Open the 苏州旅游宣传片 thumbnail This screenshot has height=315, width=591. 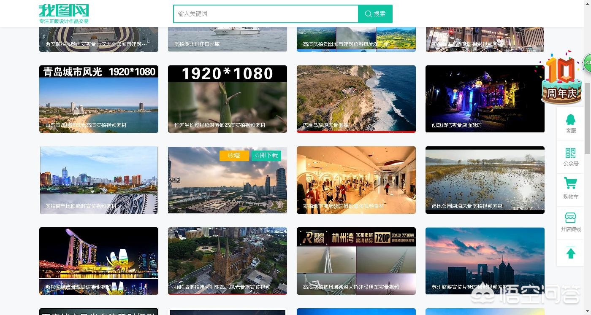[x=485, y=261]
